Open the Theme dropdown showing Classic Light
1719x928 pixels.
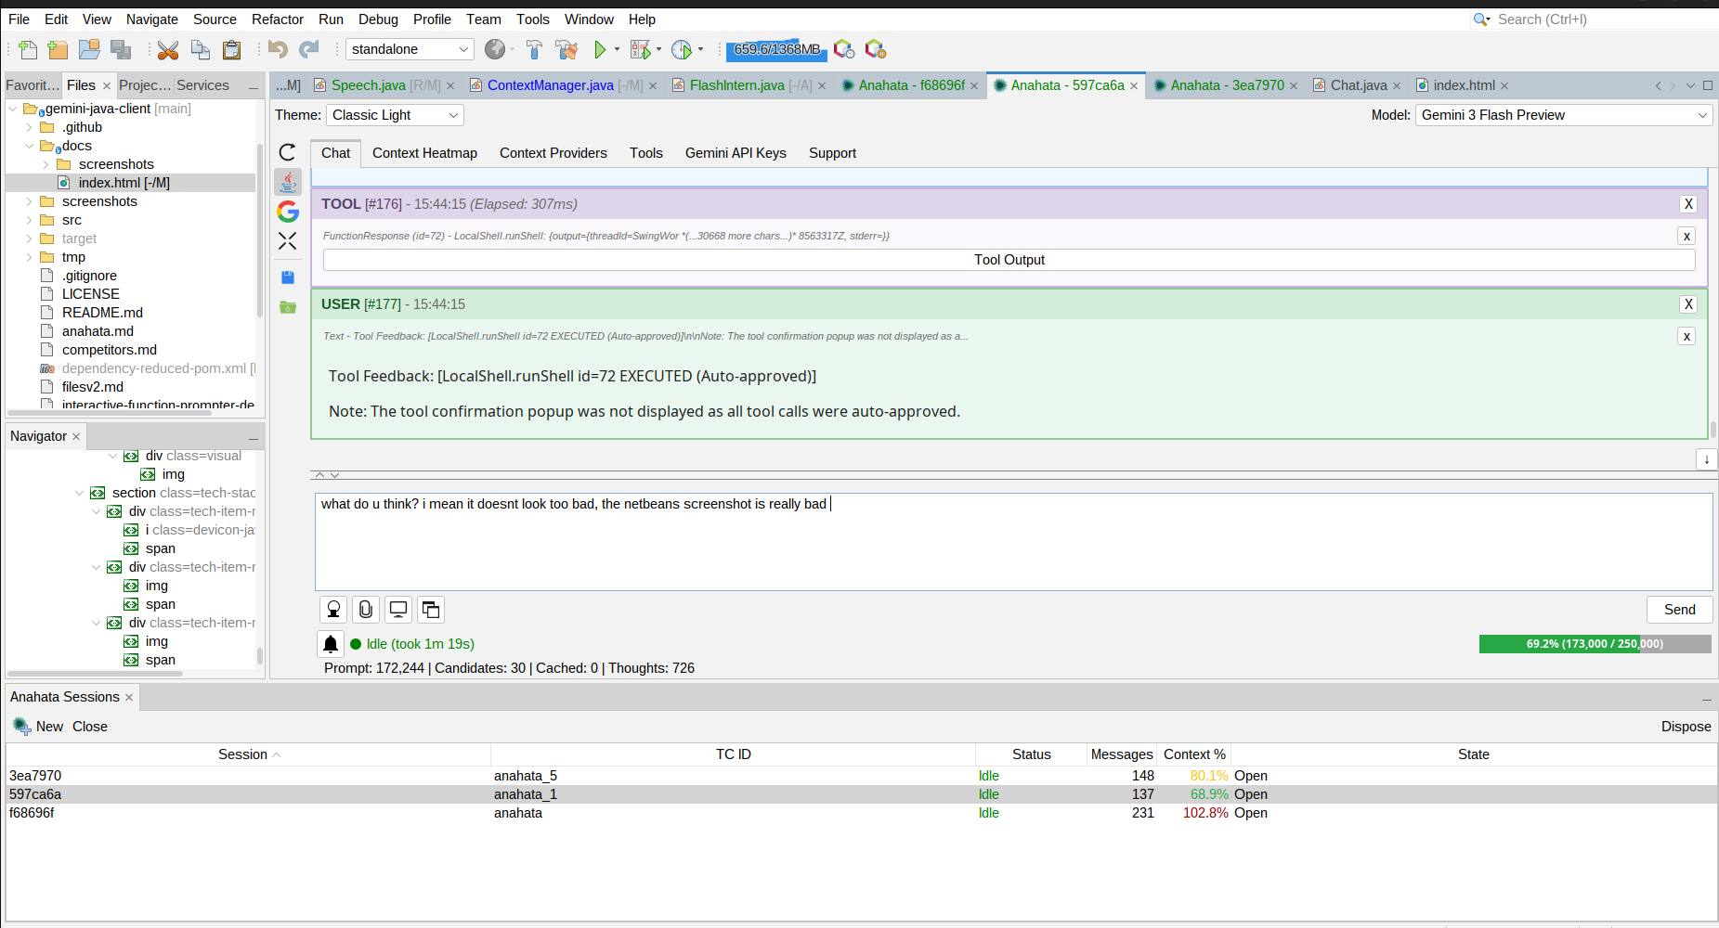tap(395, 115)
